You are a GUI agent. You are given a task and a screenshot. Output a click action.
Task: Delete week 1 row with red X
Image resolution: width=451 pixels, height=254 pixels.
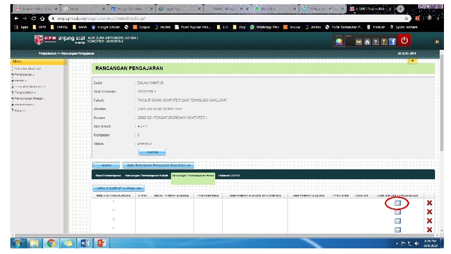[x=429, y=203]
